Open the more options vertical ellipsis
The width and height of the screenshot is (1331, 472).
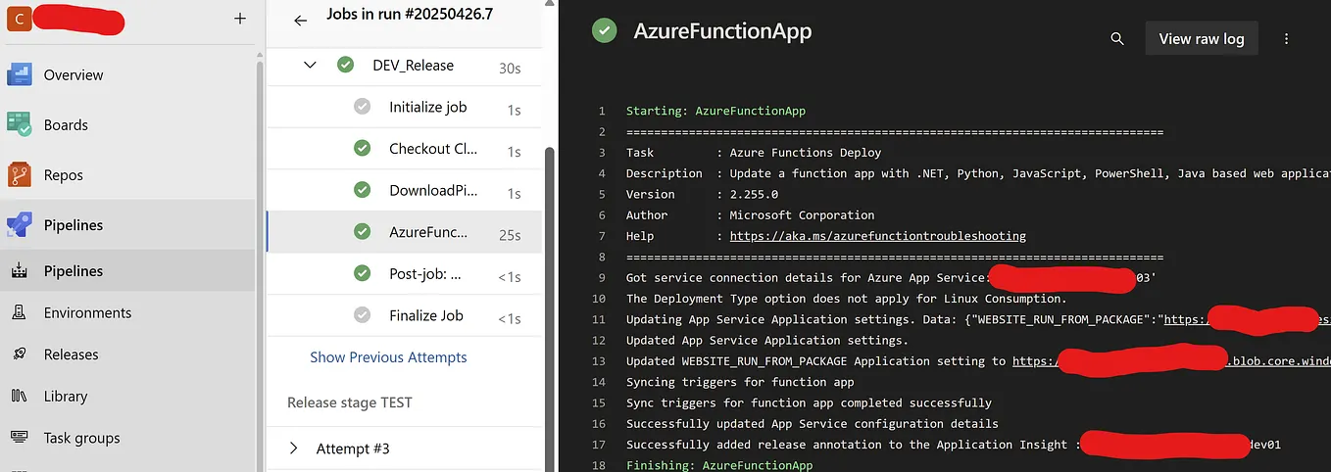[x=1287, y=39]
